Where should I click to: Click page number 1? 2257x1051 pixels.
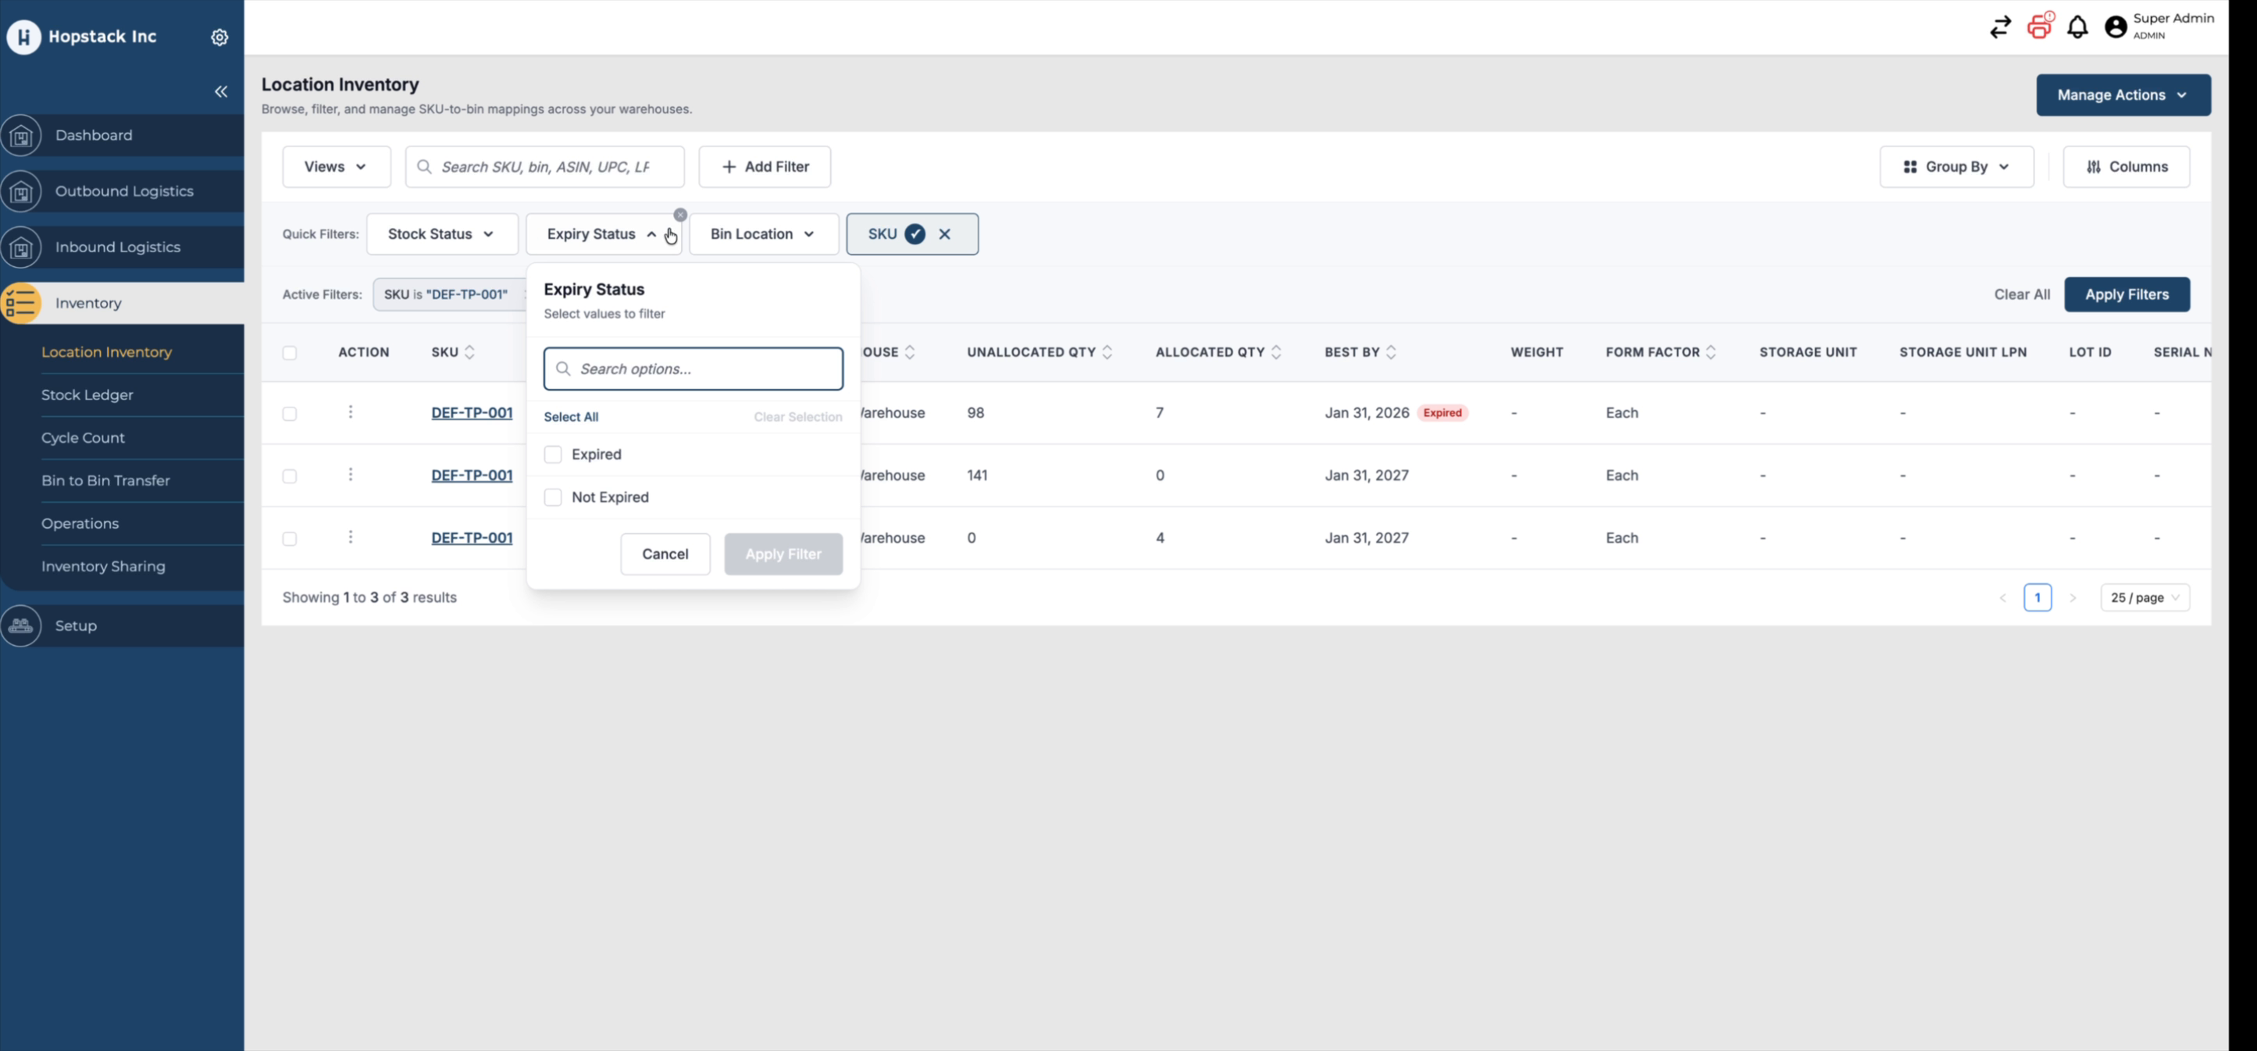click(x=2037, y=597)
